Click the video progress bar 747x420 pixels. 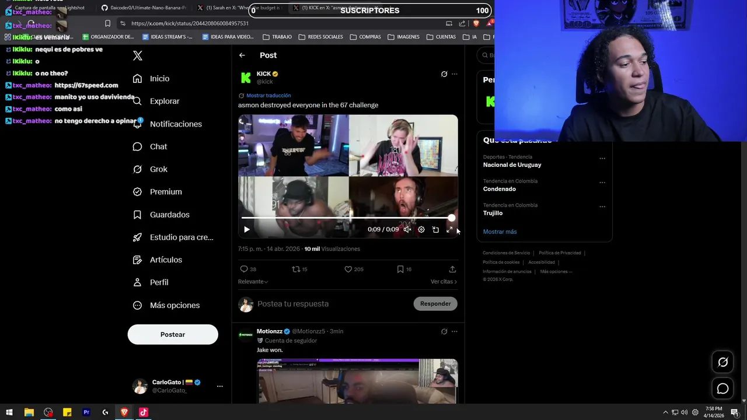[348, 218]
